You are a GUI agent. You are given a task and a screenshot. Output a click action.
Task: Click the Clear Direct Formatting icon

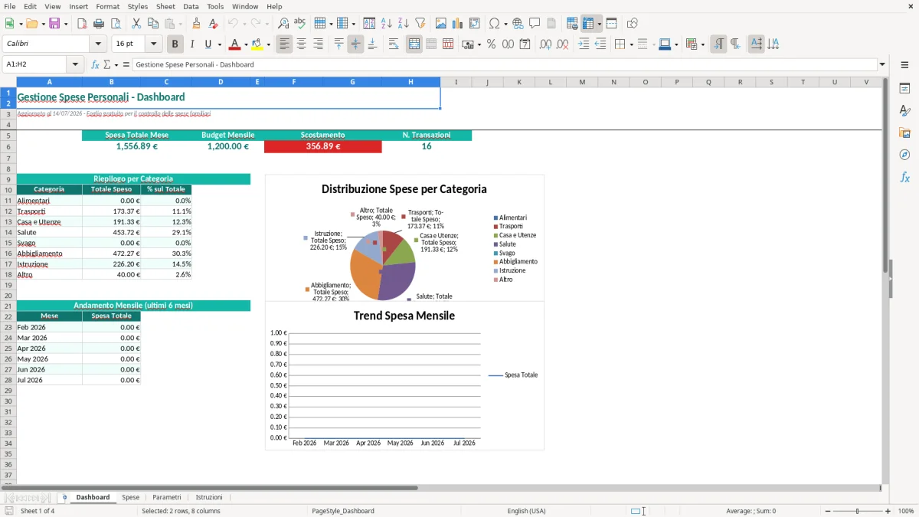[x=213, y=24]
